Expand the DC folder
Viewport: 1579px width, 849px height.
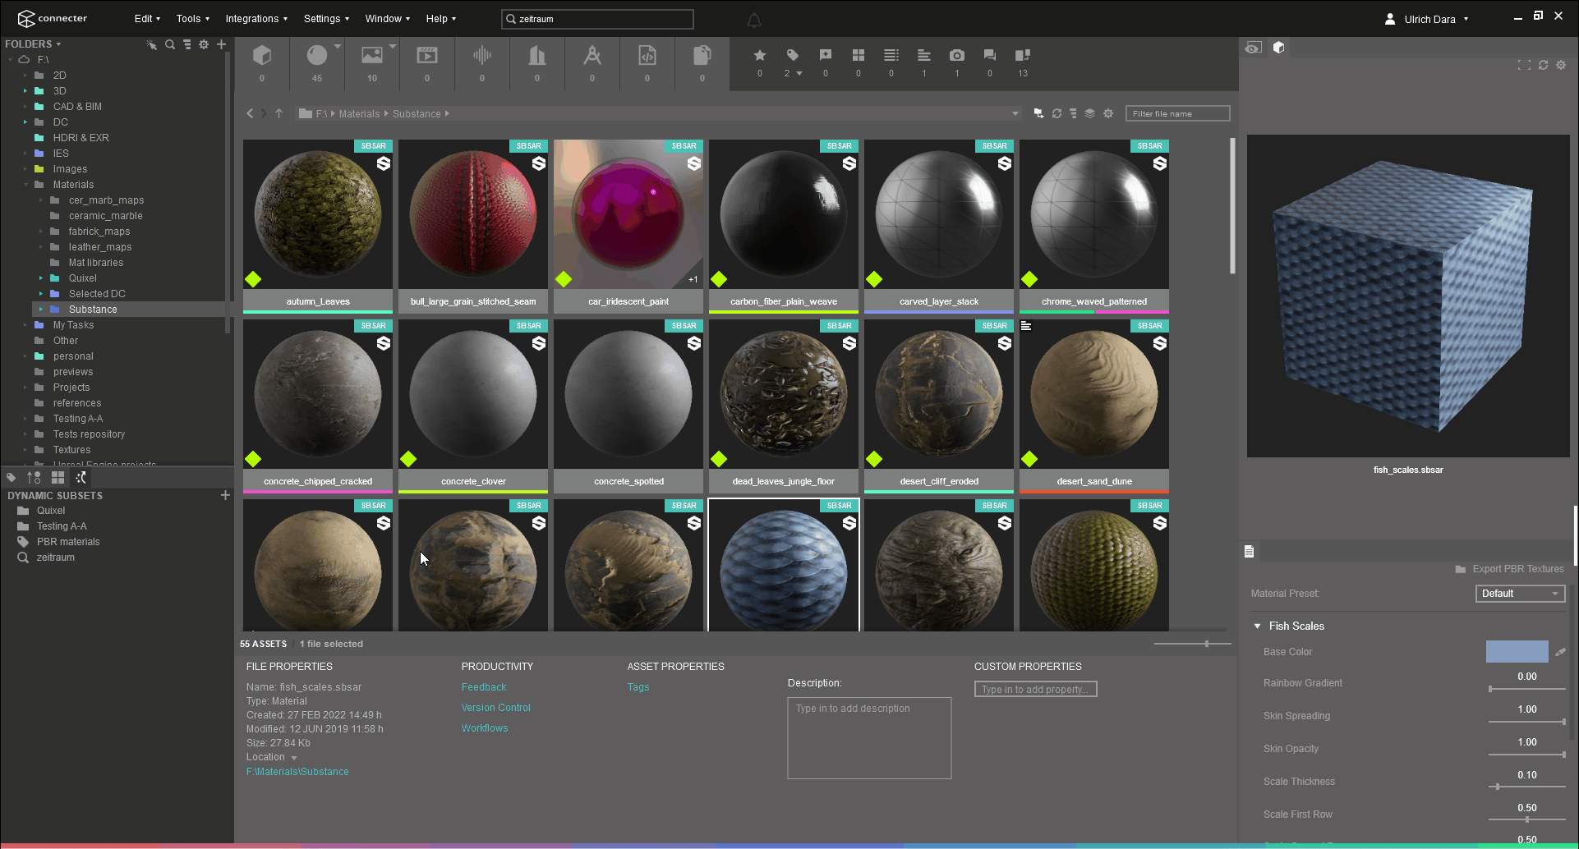point(25,122)
